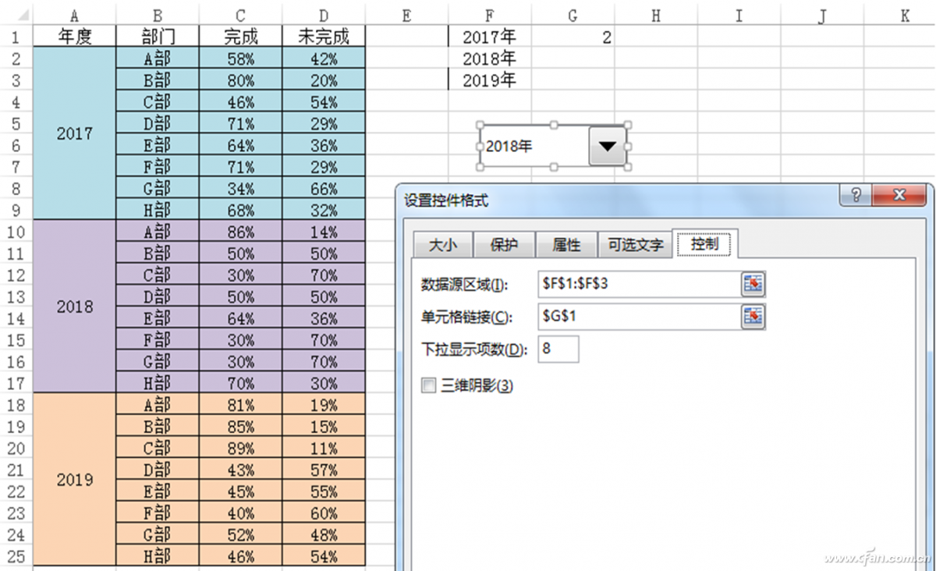This screenshot has height=571, width=936.
Task: Click the 40% cell in row 23
Action: click(x=240, y=513)
